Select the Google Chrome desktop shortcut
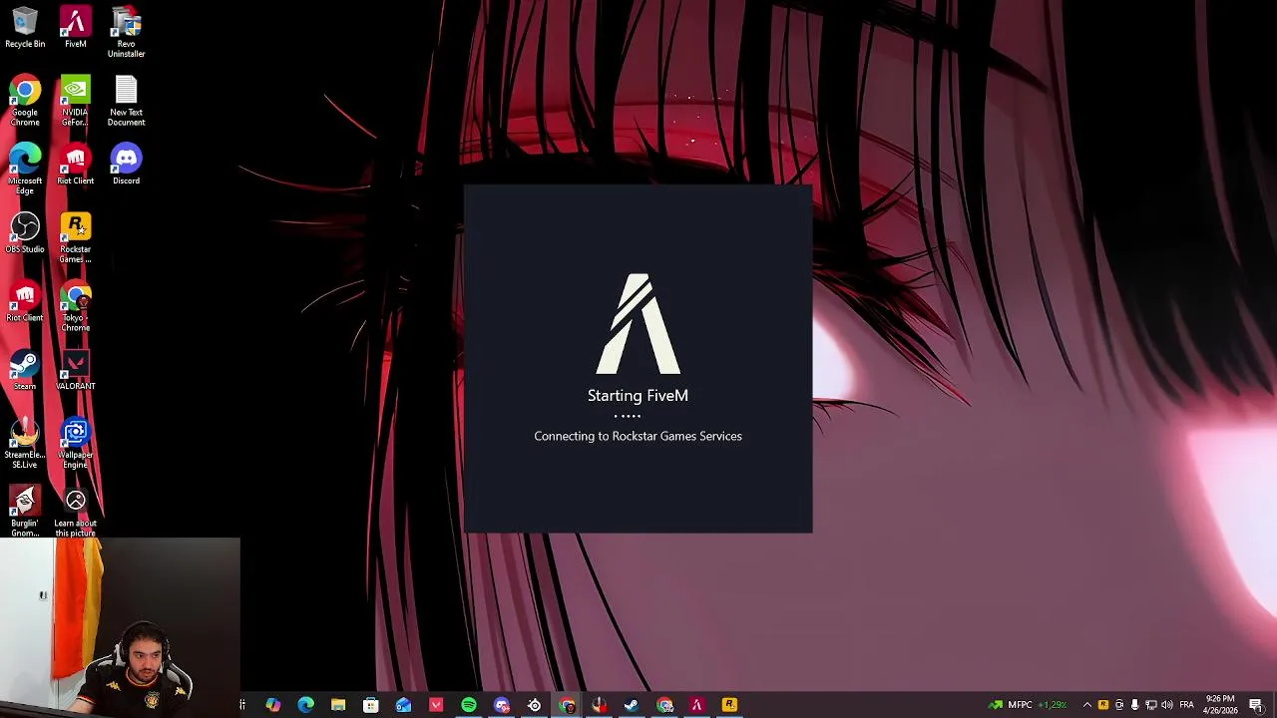This screenshot has height=718, width=1277. 25,102
